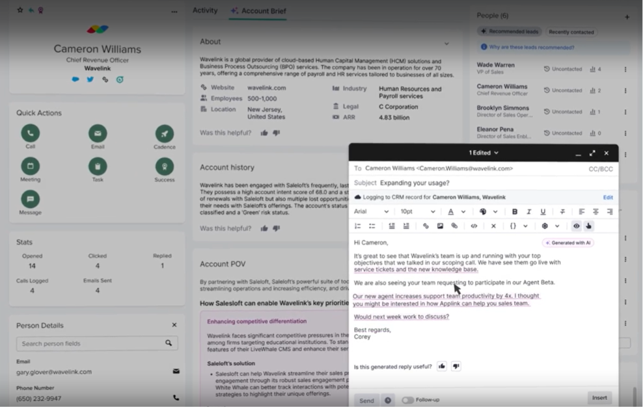
Task: Click the Insert button
Action: click(x=599, y=398)
